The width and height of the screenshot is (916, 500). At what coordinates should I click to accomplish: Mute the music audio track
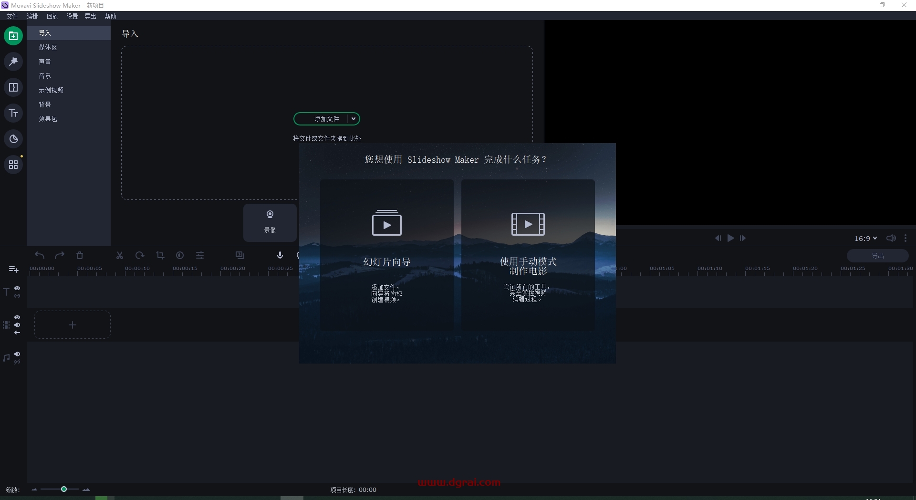[17, 354]
